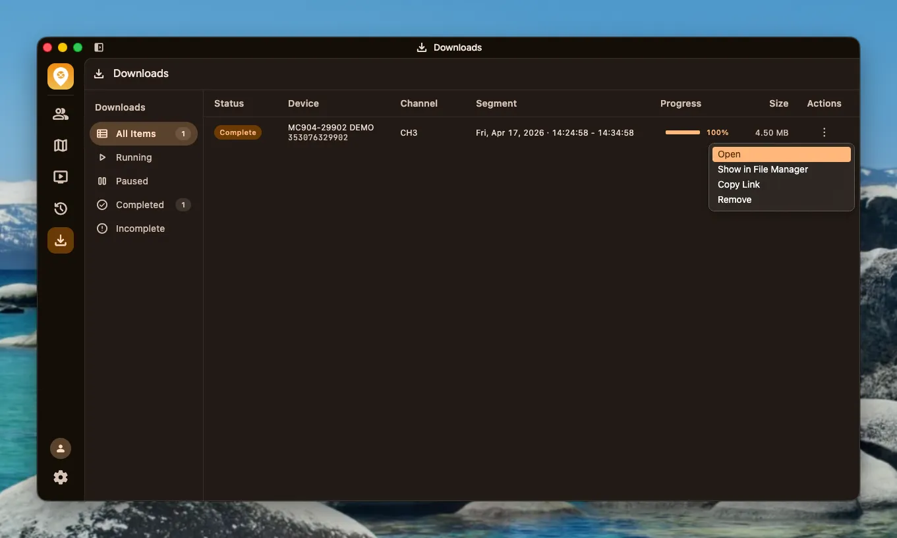
Task: Choose Show in File Manager
Action: click(x=782, y=169)
